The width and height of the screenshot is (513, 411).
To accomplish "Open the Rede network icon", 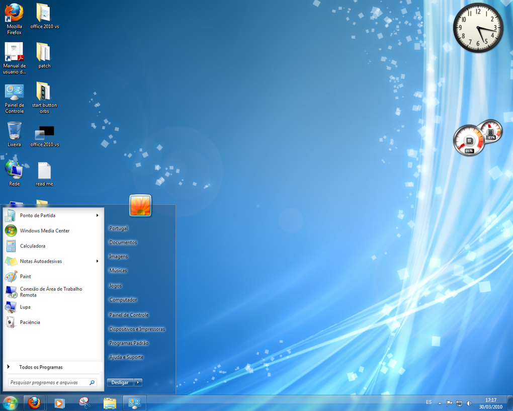I will click(14, 173).
